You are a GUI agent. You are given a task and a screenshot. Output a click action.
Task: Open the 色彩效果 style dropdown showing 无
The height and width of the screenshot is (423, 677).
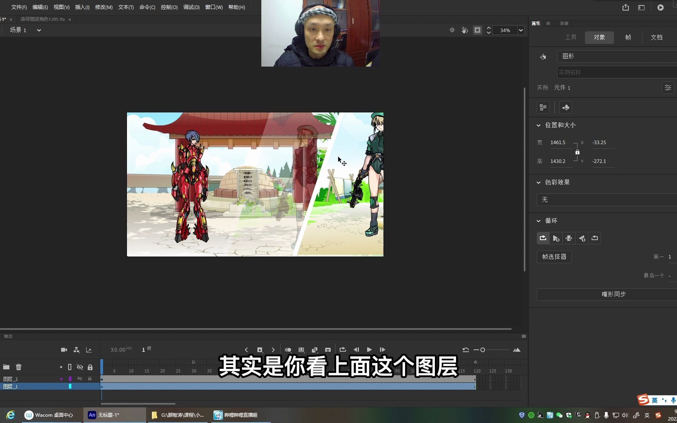click(607, 200)
